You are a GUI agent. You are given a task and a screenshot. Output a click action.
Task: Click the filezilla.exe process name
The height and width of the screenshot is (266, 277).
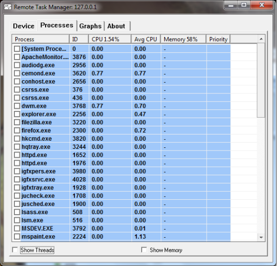(36, 122)
